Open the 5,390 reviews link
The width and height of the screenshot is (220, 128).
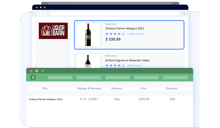pos(136,34)
